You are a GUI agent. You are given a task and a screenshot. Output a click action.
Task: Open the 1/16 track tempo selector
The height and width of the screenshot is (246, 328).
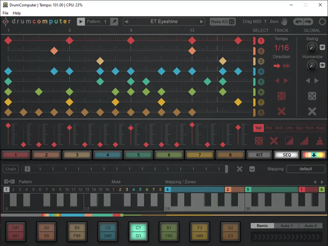281,48
